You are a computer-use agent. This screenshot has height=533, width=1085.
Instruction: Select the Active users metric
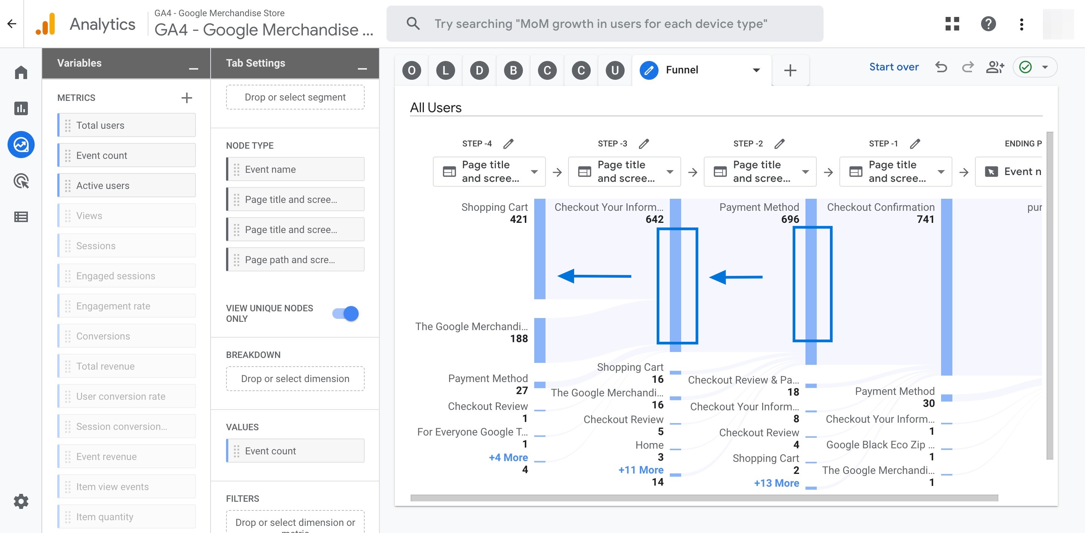[126, 185]
